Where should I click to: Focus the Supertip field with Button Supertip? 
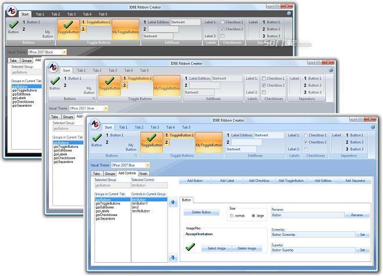click(313, 250)
